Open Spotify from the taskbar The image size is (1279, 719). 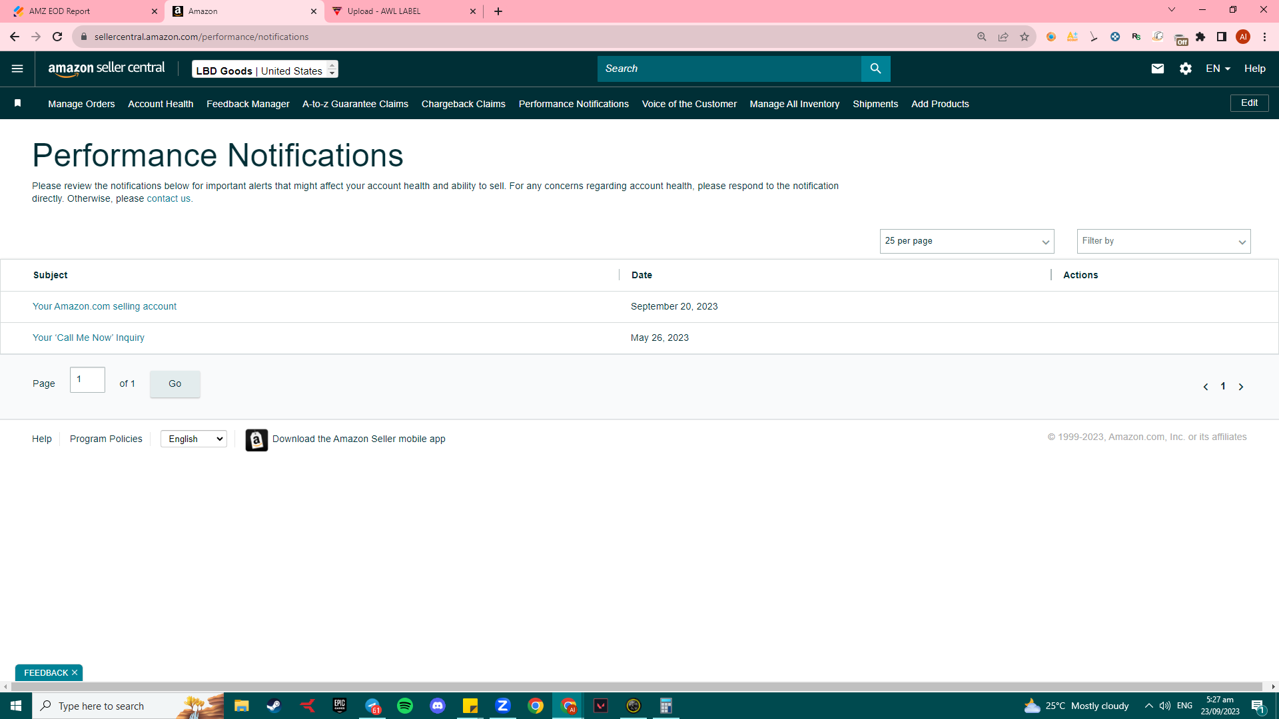[x=405, y=706]
